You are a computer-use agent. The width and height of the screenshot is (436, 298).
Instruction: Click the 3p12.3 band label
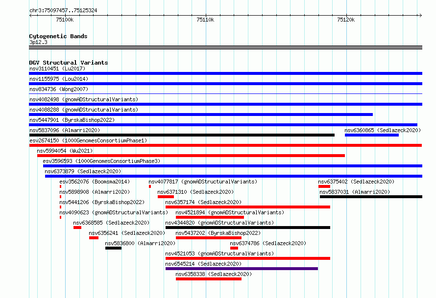click(38, 43)
